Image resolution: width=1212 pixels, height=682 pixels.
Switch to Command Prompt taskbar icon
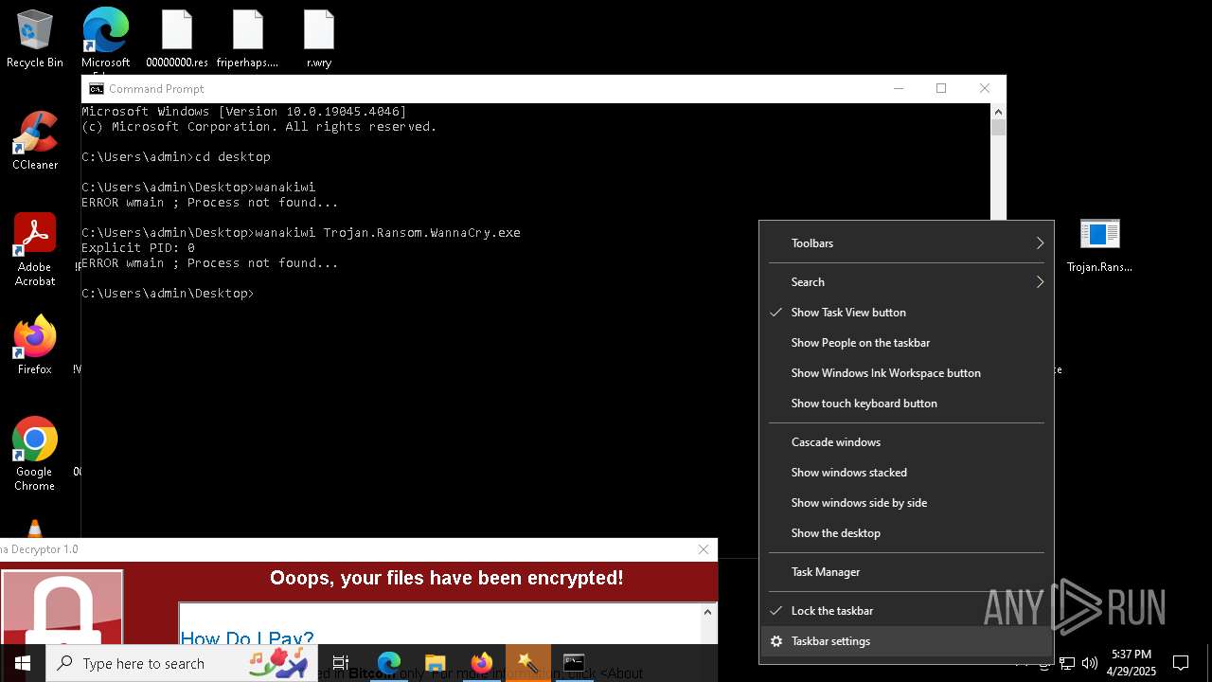[574, 663]
